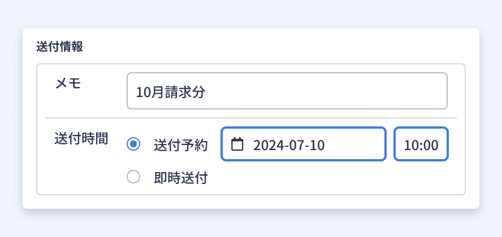Screen dimensions: 502x237
Task: Click the minutes portion of 10:00
Action: [430, 146]
